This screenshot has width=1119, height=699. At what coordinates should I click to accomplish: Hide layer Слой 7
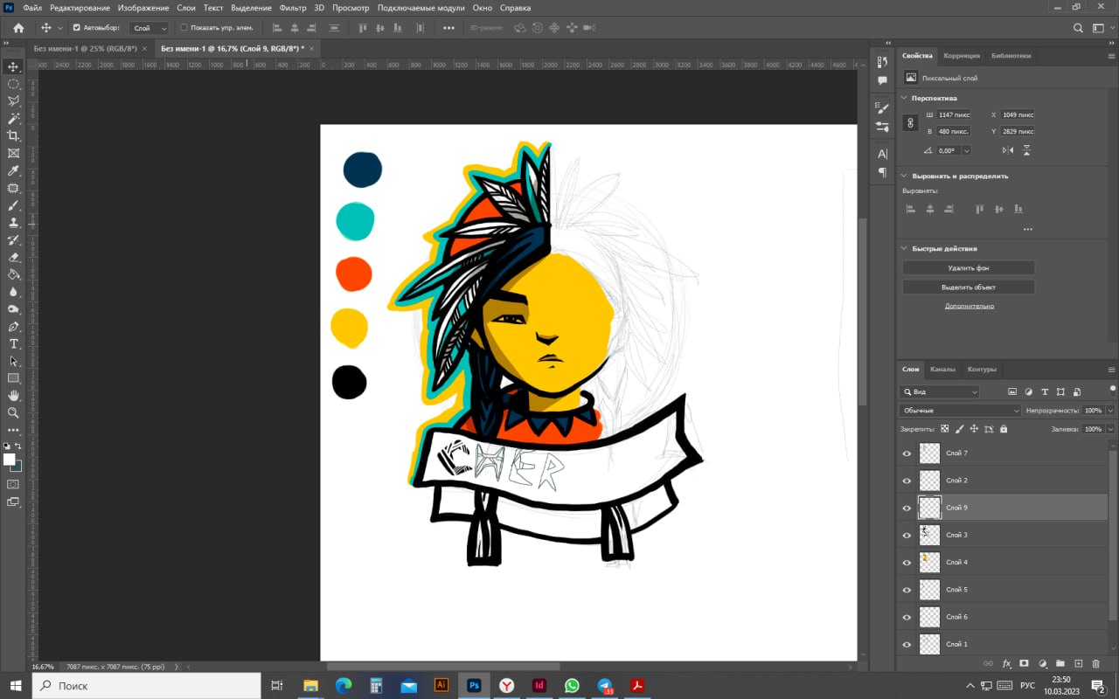907,453
